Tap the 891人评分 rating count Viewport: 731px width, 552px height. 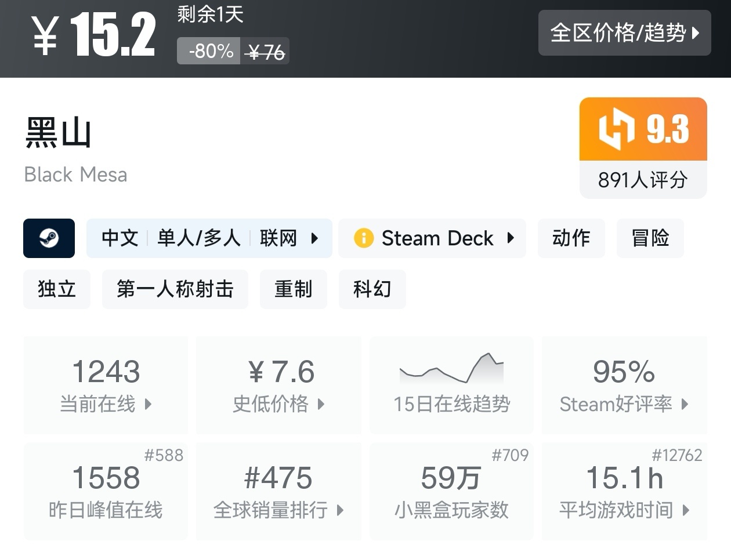pyautogui.click(x=643, y=180)
